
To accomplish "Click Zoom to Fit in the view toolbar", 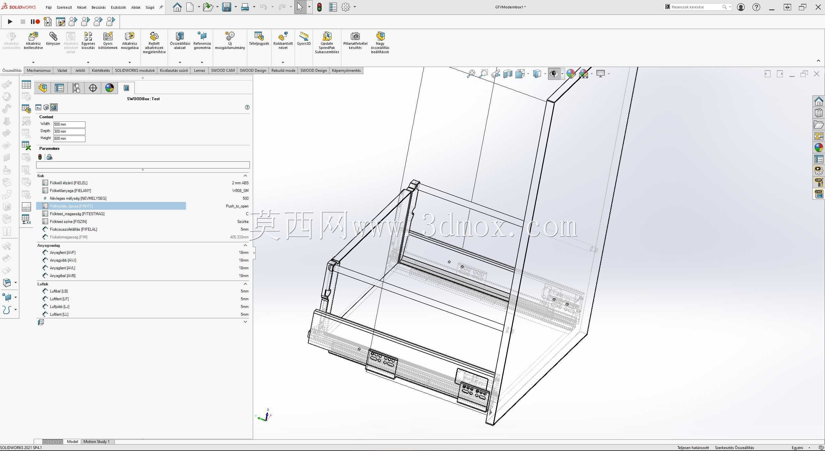I will tap(471, 74).
